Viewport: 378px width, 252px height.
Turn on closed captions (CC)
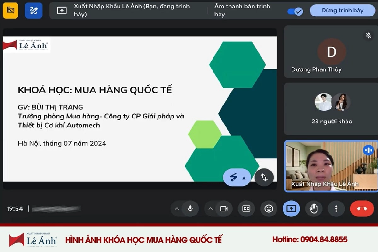pyautogui.click(x=246, y=209)
